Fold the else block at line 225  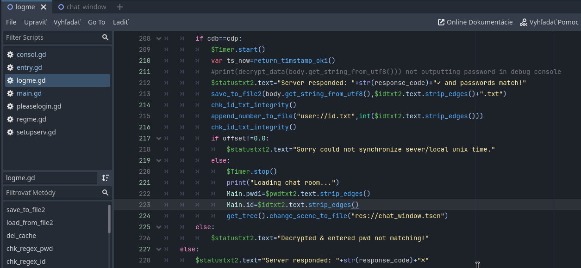pos(159,227)
